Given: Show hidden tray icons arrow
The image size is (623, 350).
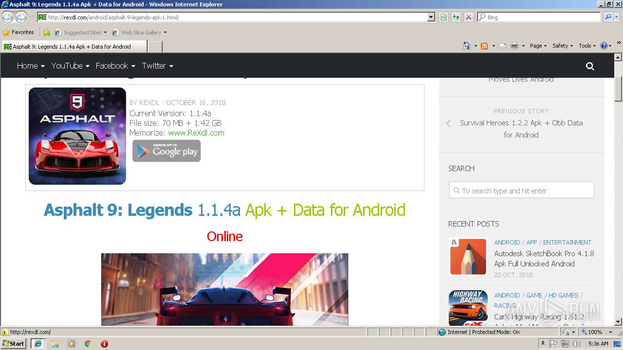Looking at the screenshot, I should [x=543, y=344].
